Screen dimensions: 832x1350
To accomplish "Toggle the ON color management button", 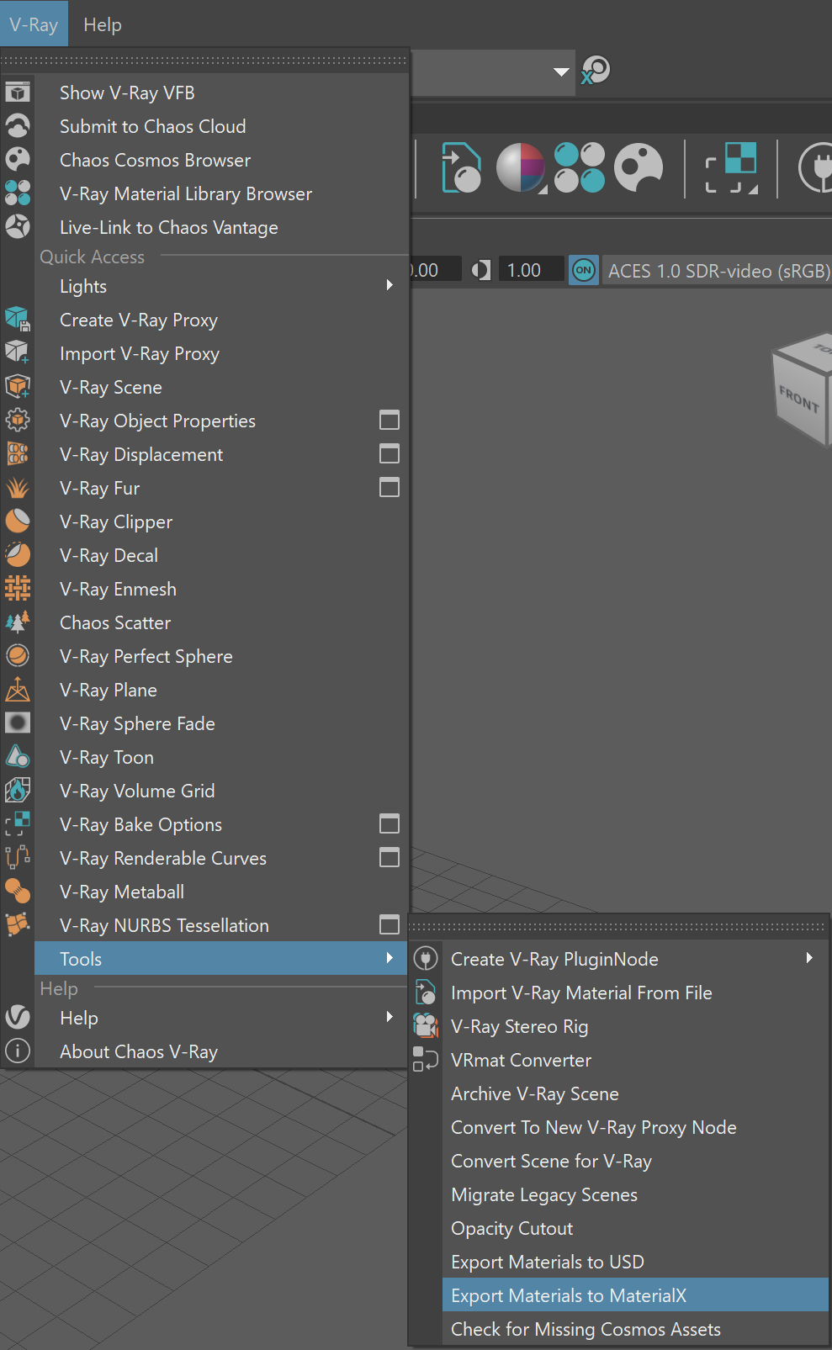I will pyautogui.click(x=584, y=270).
